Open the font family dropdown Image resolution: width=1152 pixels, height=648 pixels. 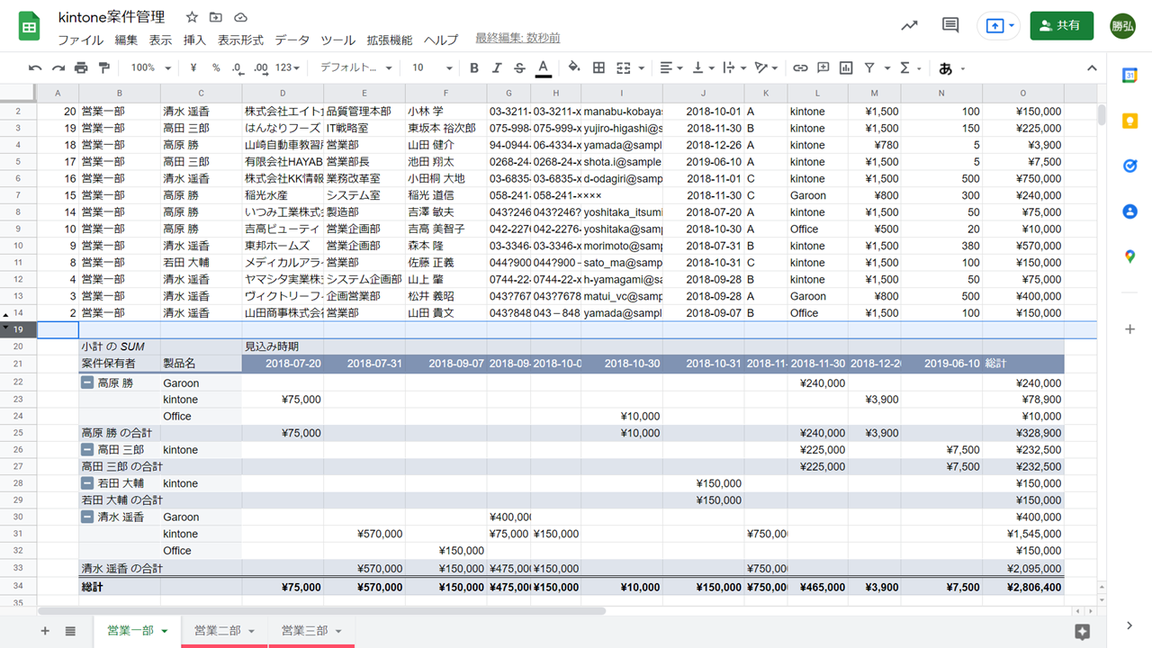[x=356, y=67]
